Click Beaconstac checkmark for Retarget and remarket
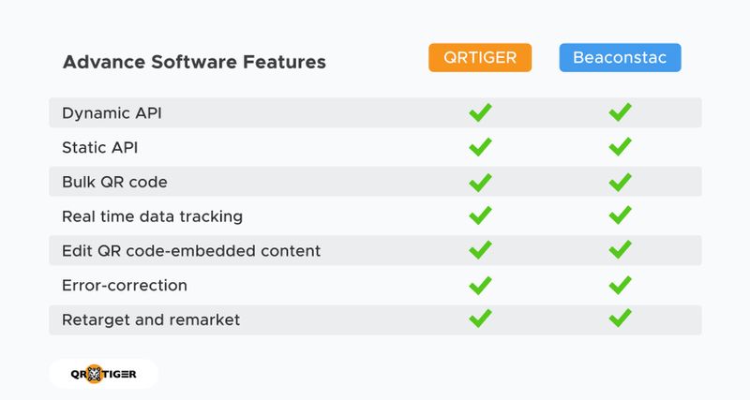Image resolution: width=750 pixels, height=400 pixels. click(x=620, y=319)
